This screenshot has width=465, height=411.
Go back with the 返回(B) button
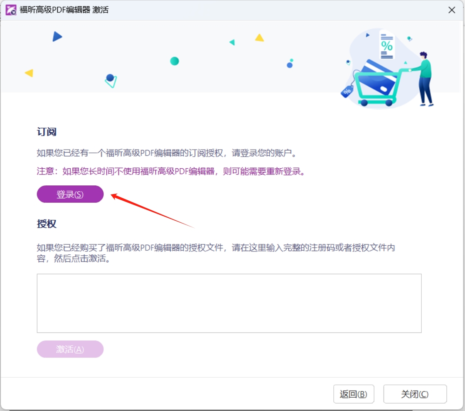[353, 394]
